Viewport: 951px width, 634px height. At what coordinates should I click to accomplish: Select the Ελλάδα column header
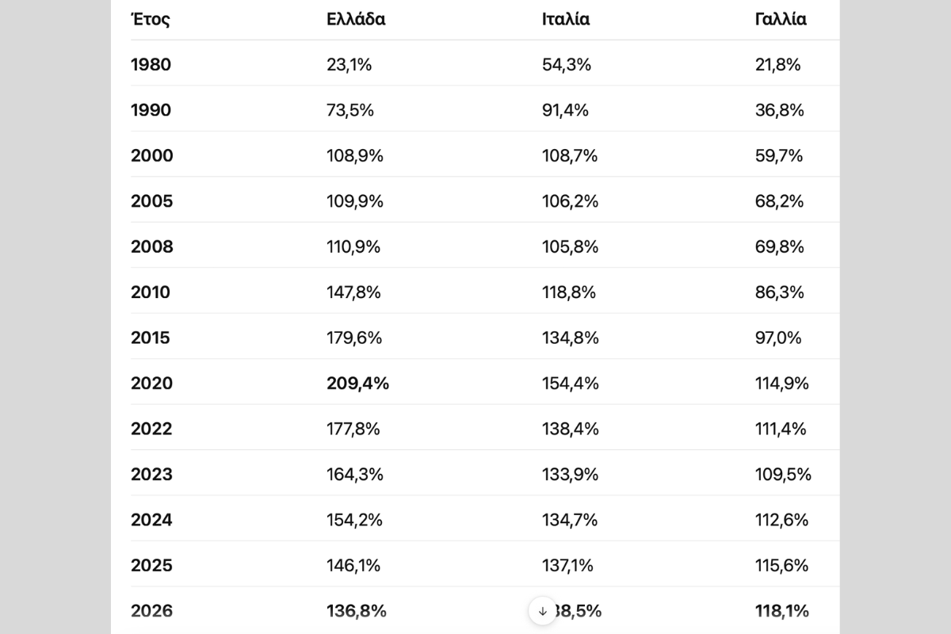click(x=356, y=19)
